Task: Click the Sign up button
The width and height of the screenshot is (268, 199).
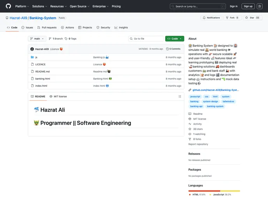Action: coord(248,6)
